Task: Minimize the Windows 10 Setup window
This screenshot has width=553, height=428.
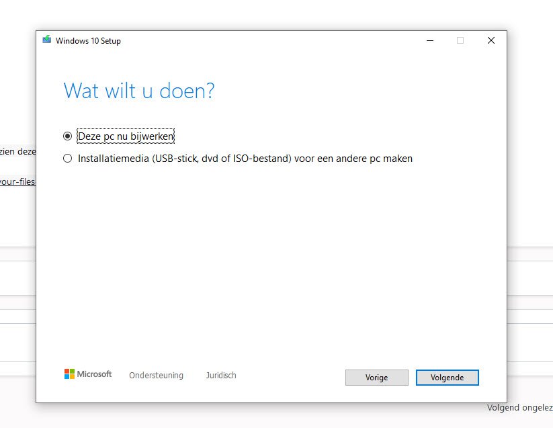Action: tap(430, 40)
